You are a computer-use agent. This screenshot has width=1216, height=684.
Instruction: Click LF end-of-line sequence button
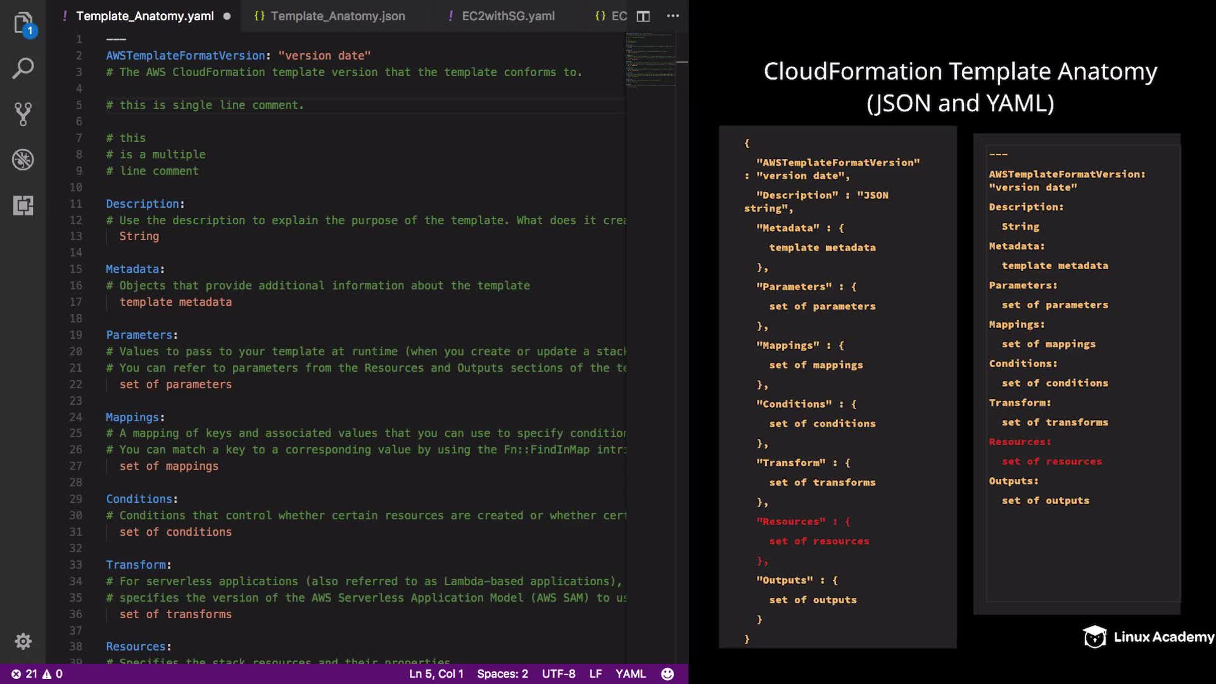(x=595, y=674)
